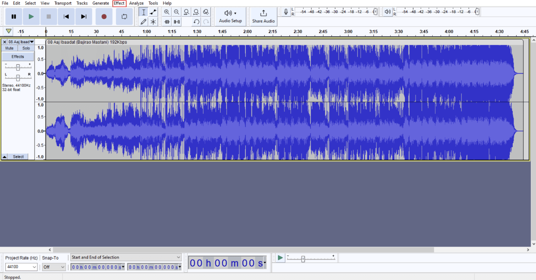Click the Undo icon
This screenshot has width=536, height=280.
pyautogui.click(x=196, y=22)
